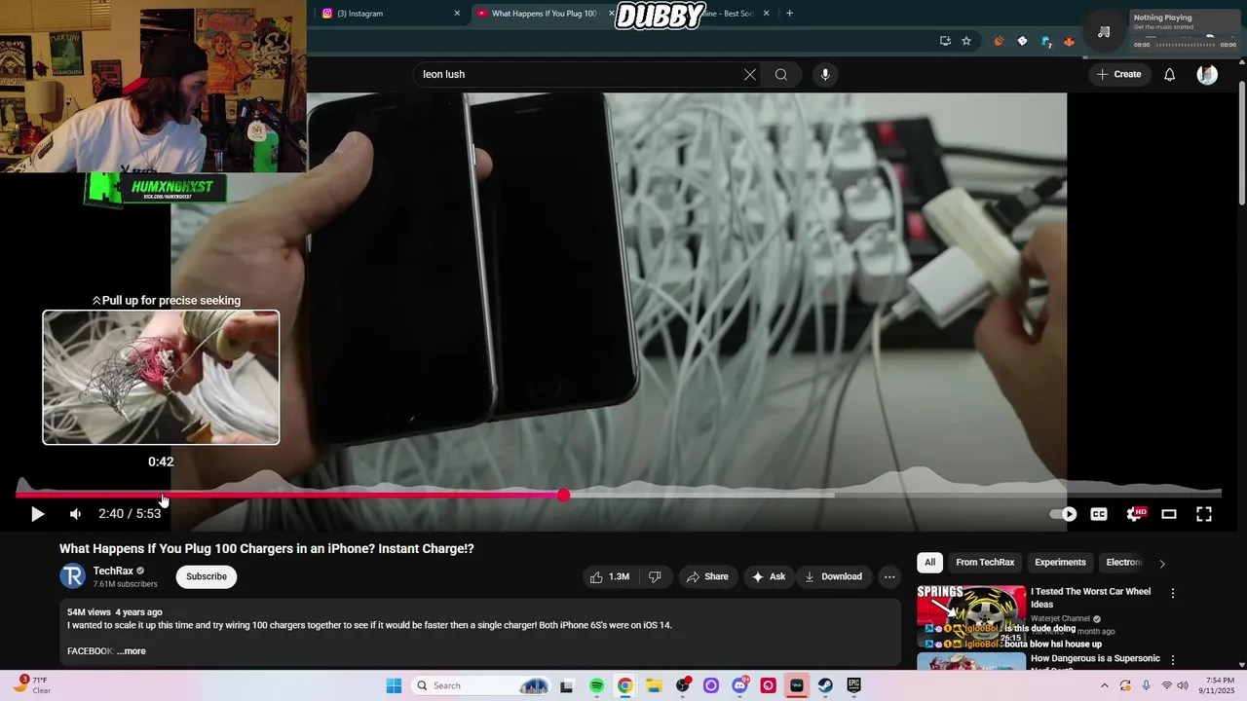Open File Explorer from the taskbar
Viewport: 1247px width, 701px height.
654,685
